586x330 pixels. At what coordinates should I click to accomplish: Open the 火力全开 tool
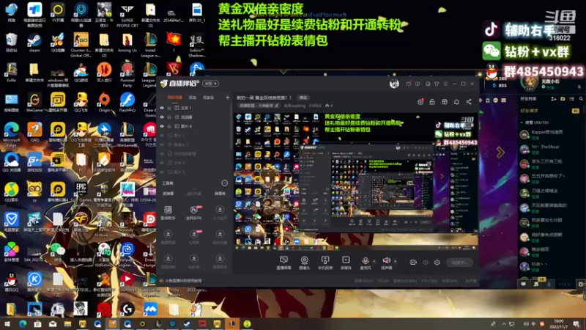click(220, 212)
